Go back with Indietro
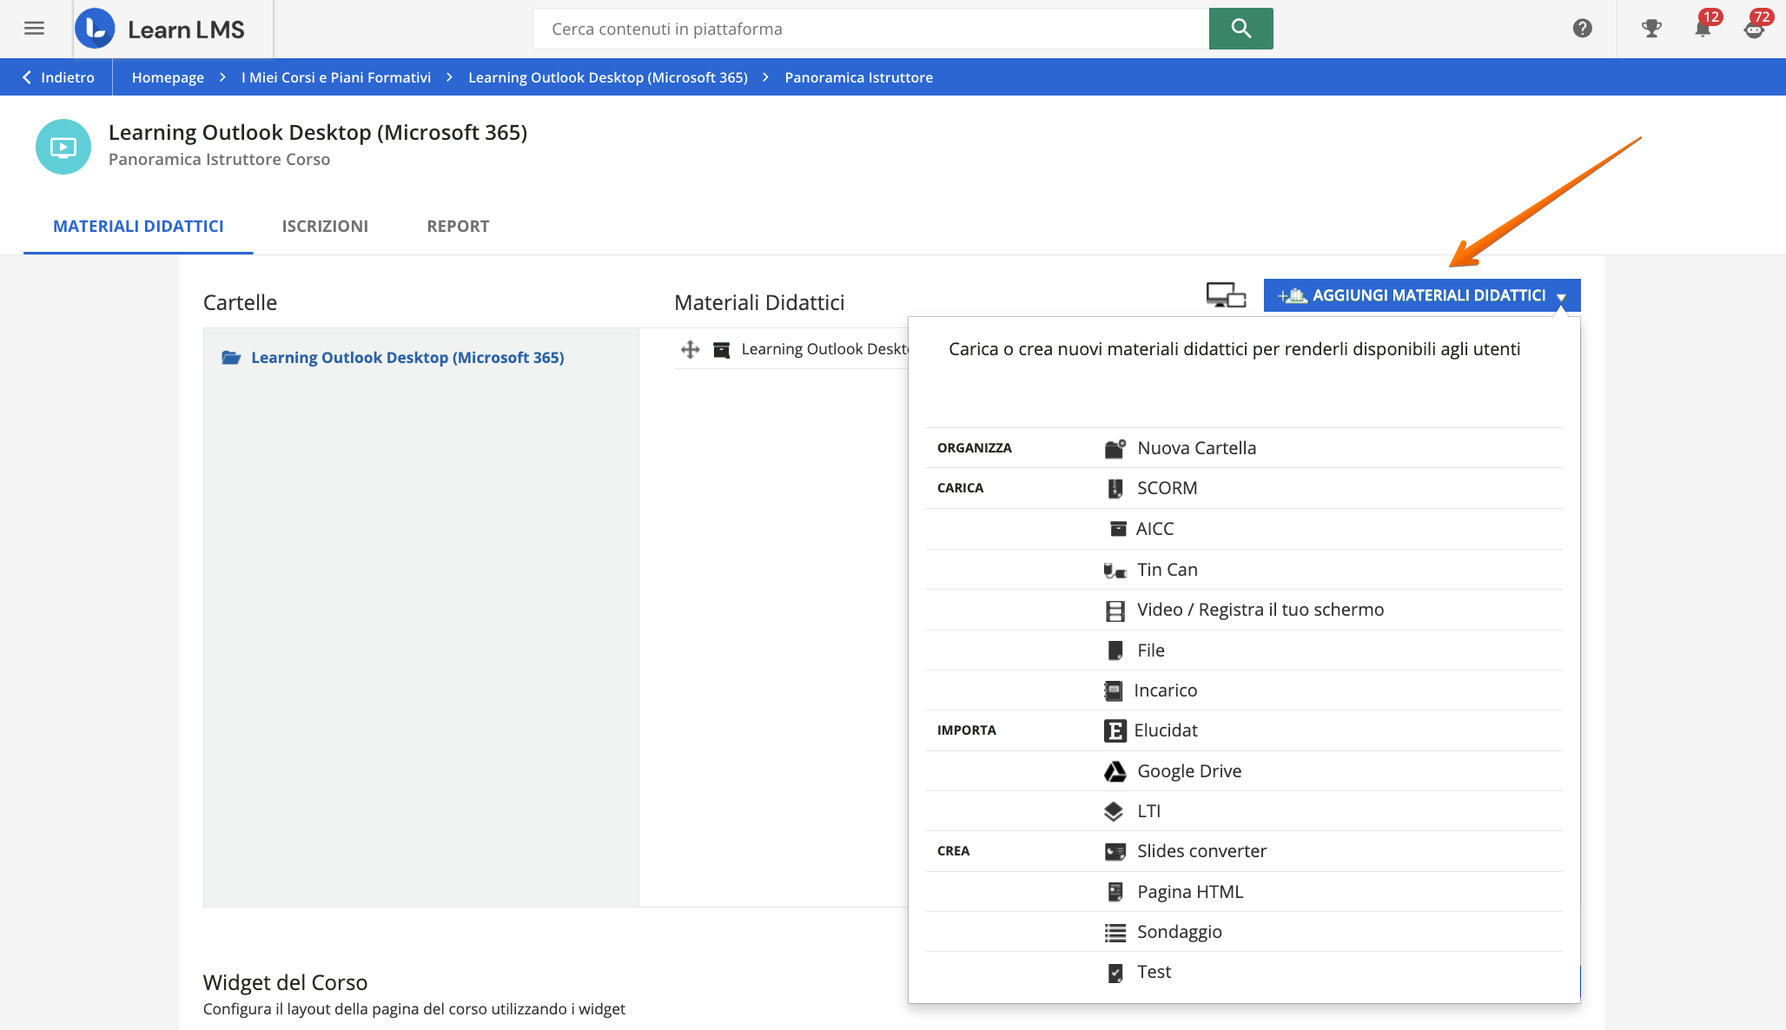 coord(57,77)
